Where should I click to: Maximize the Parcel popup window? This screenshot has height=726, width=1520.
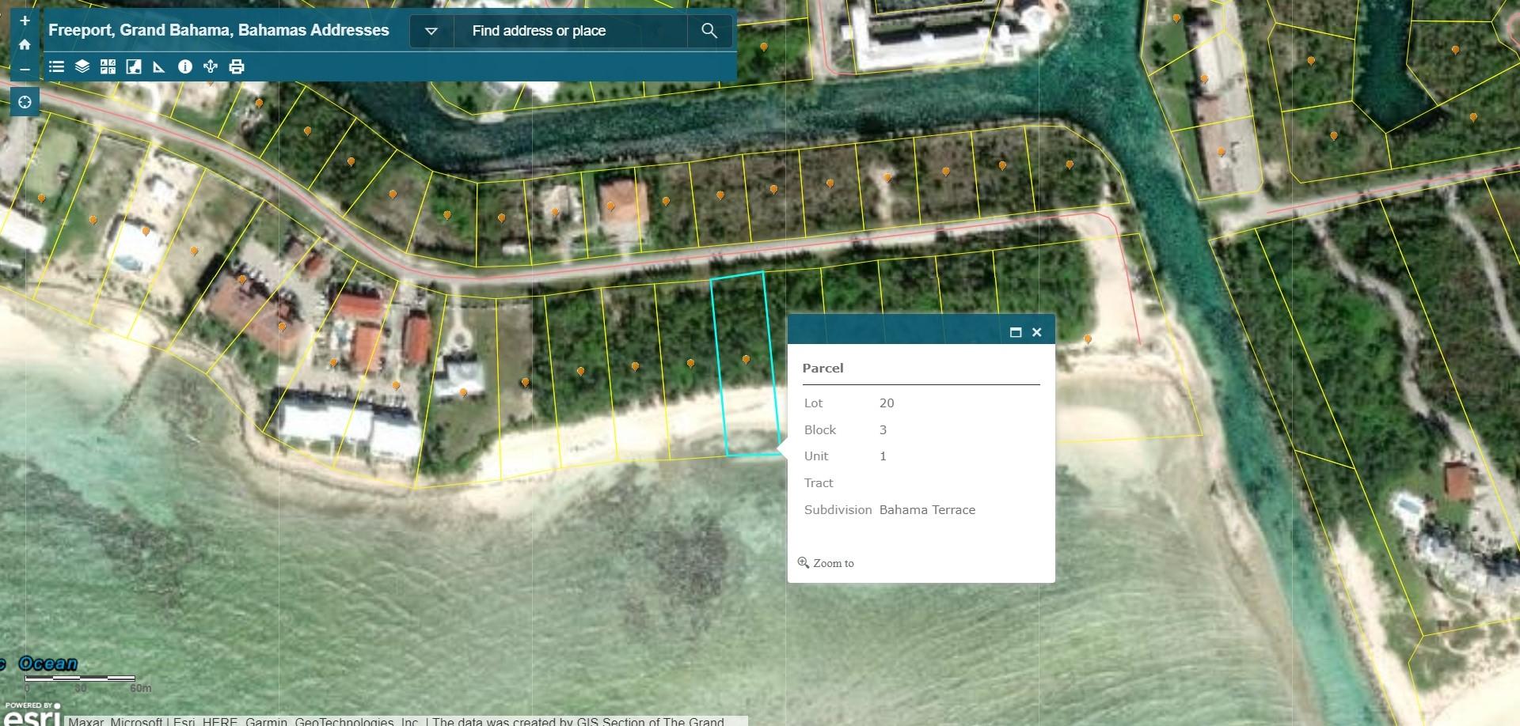1016,332
